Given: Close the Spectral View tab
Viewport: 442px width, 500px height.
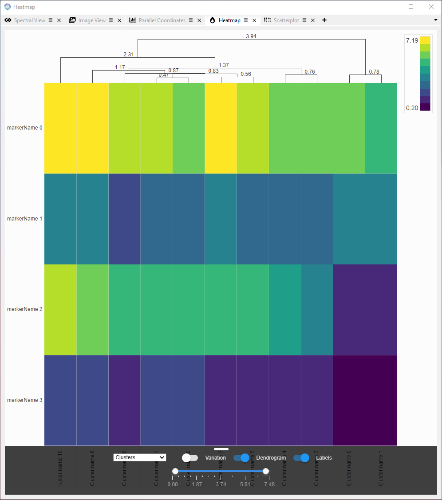Looking at the screenshot, I should (x=59, y=20).
